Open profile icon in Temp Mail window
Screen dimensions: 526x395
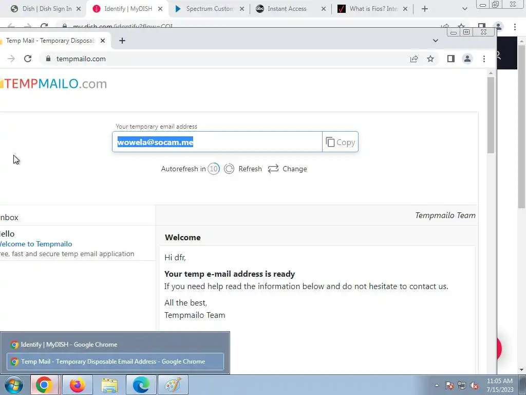[467, 59]
